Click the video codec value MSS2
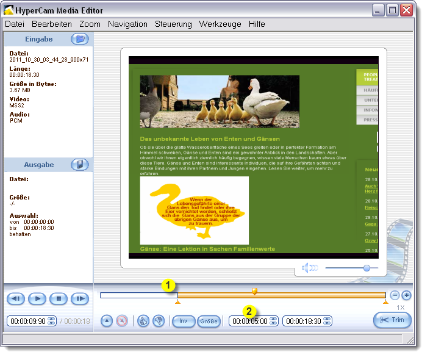This screenshot has height=352, width=422. click(x=16, y=106)
